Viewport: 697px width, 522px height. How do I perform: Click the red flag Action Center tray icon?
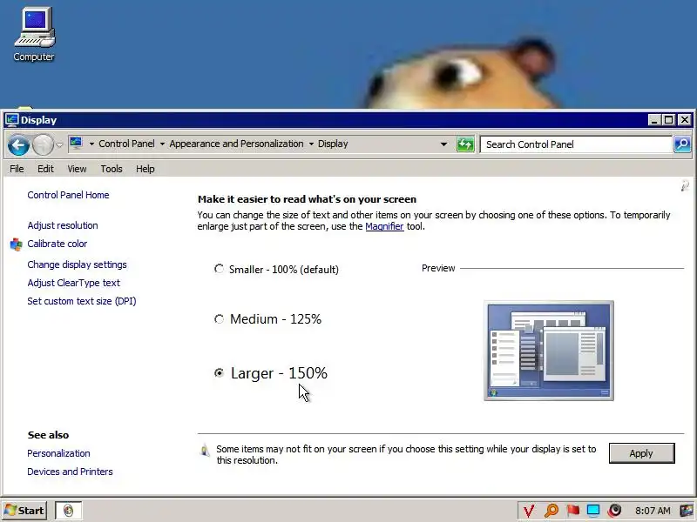tap(572, 511)
